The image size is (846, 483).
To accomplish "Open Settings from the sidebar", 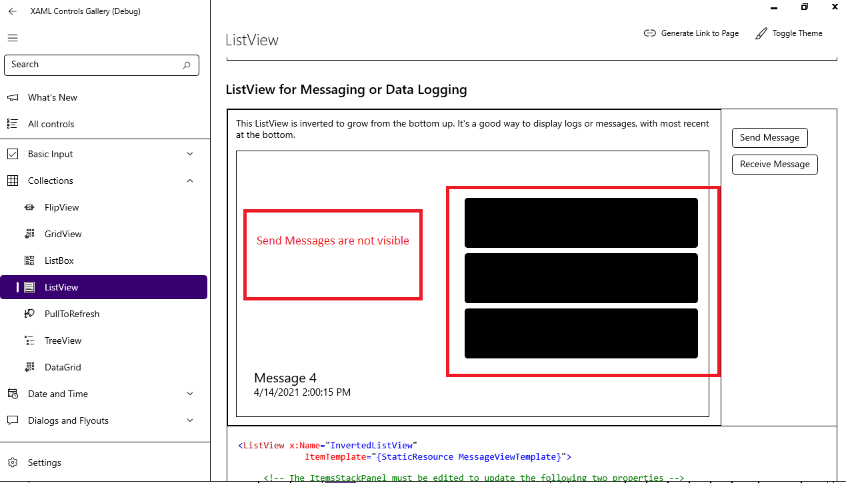I will [104, 462].
